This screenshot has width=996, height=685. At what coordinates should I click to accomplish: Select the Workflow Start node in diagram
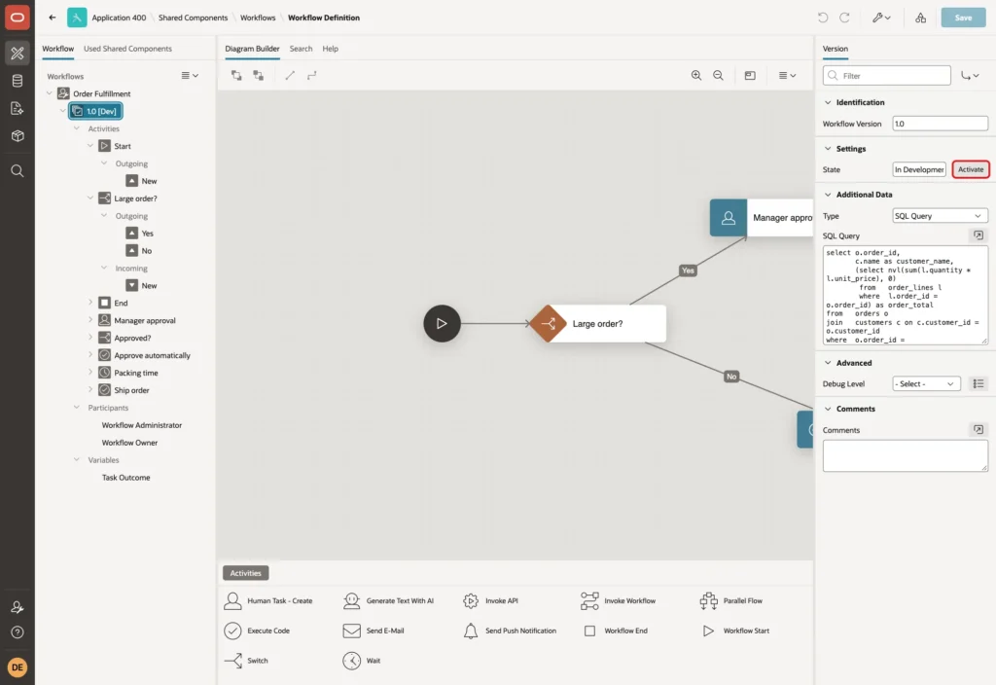pos(442,323)
